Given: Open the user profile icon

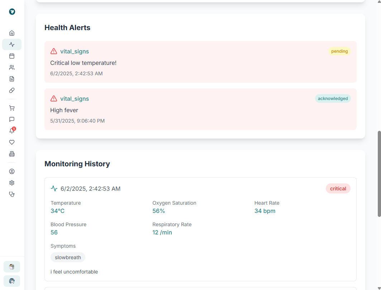Looking at the screenshot, I should click(x=12, y=171).
